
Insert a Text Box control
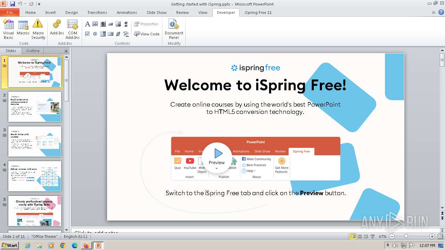click(x=95, y=24)
